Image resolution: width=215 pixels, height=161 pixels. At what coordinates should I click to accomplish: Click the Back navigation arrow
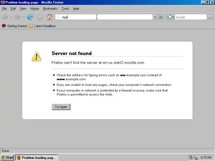click(5, 17)
